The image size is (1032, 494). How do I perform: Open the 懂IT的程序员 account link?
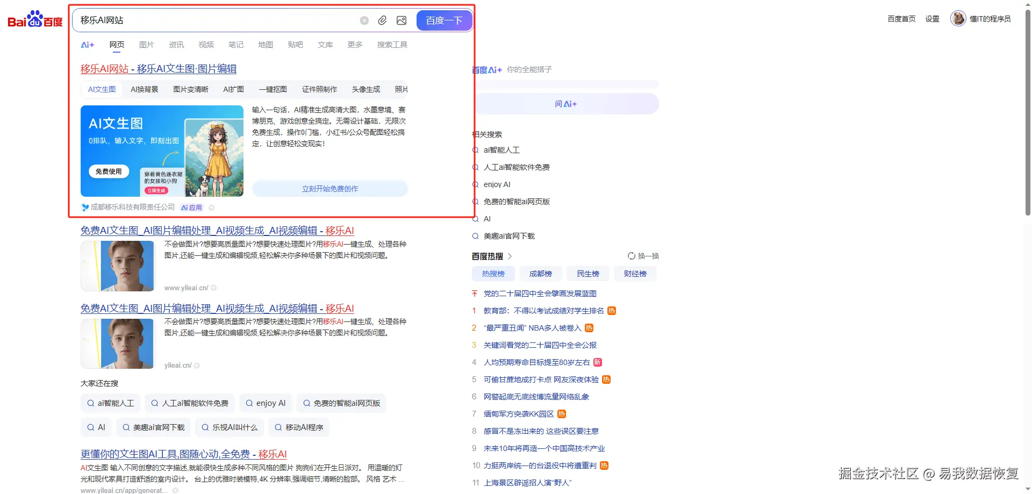[x=990, y=19]
